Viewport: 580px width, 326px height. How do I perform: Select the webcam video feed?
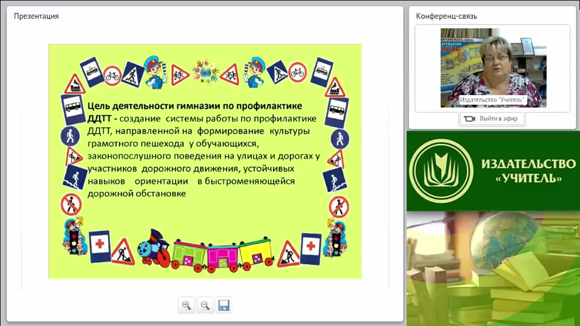(x=493, y=68)
